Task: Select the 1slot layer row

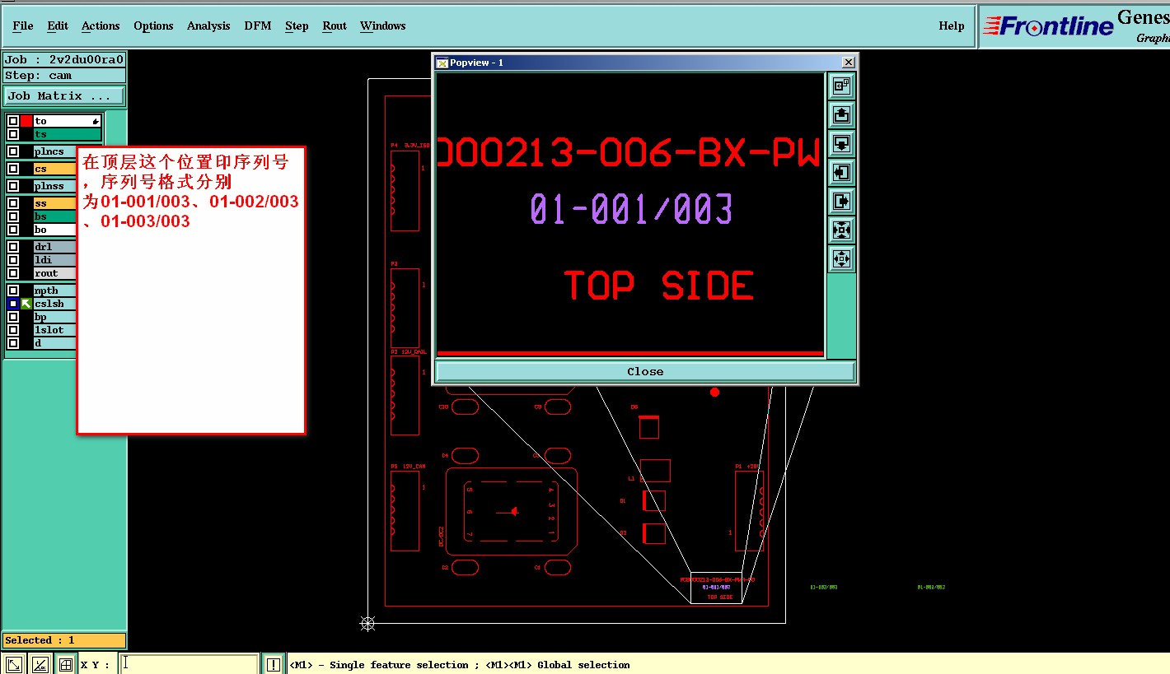Action: (x=55, y=330)
